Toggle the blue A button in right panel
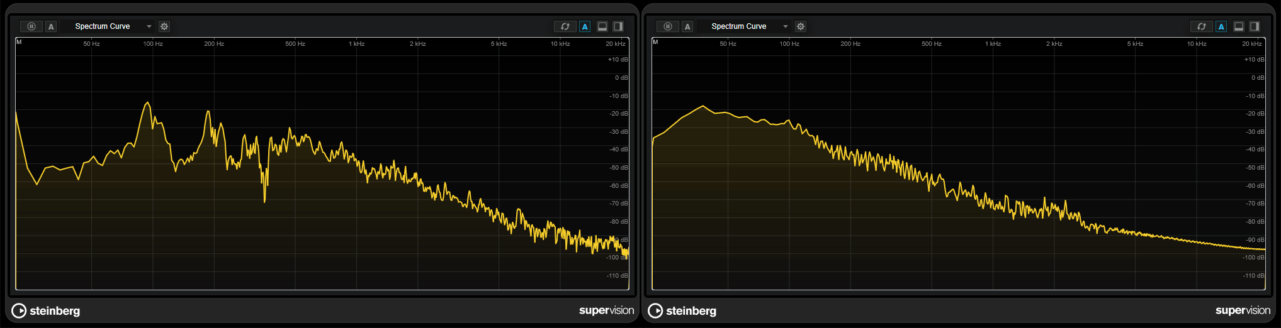This screenshot has width=1281, height=328. (1221, 26)
